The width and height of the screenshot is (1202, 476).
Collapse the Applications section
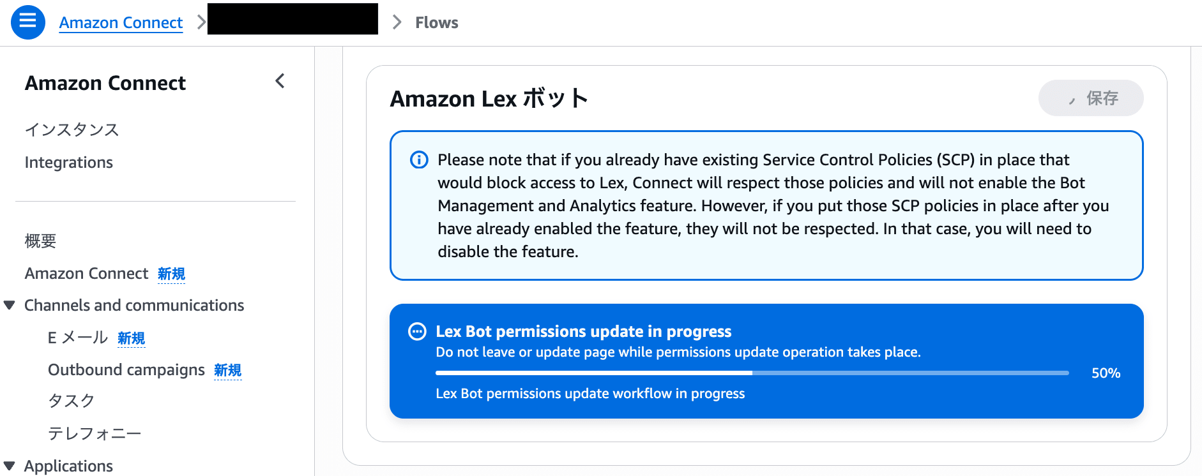point(9,466)
